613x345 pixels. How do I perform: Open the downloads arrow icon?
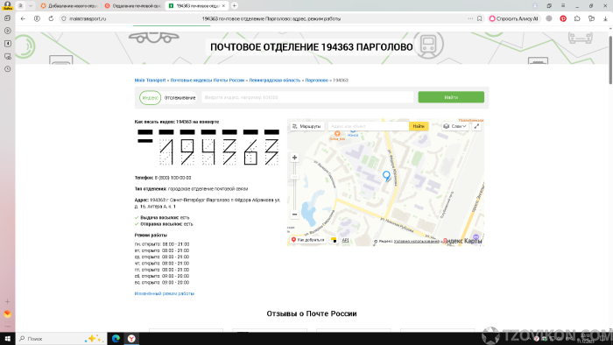pos(605,18)
